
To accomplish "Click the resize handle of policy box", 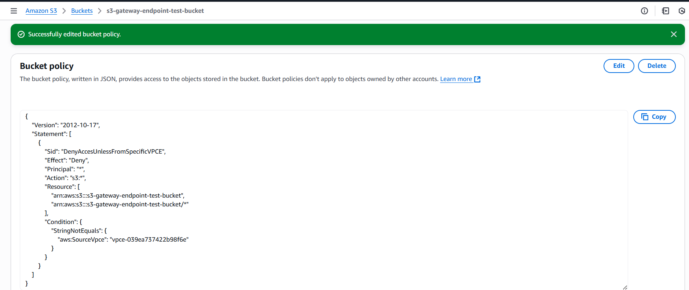I will click(x=625, y=287).
